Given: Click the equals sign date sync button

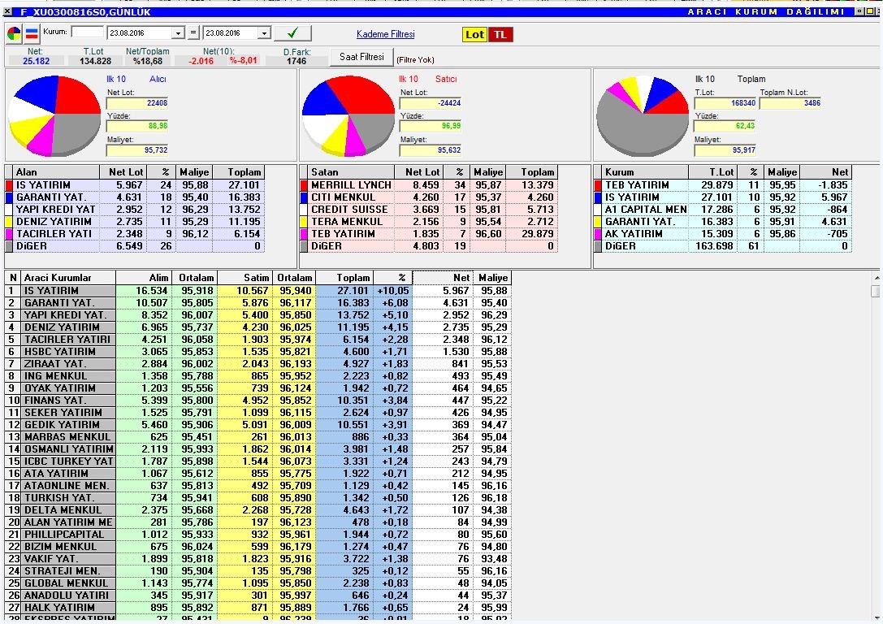Looking at the screenshot, I should tap(193, 32).
